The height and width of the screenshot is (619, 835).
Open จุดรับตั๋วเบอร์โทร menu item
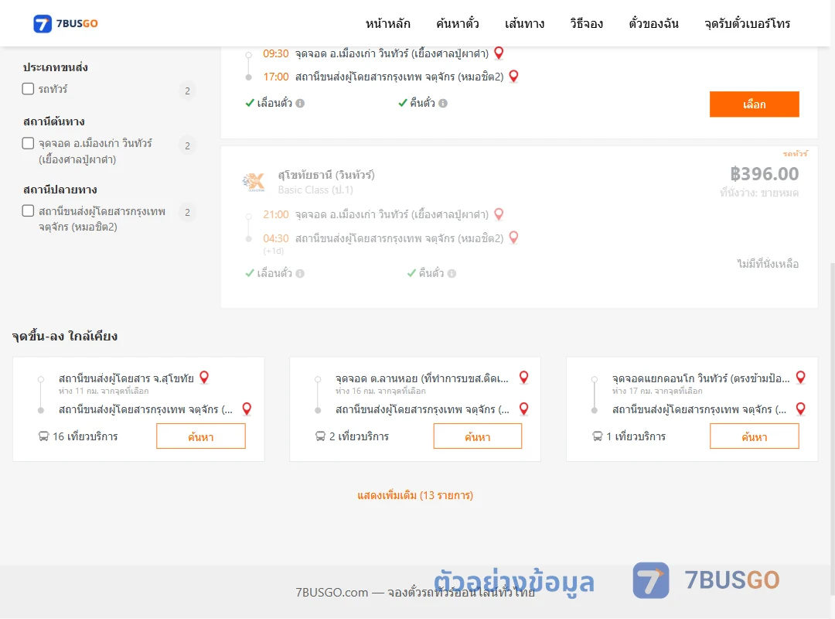747,23
